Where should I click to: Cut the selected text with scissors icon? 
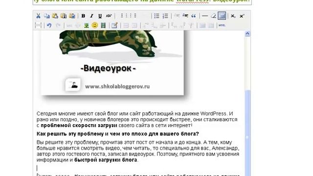38,16
